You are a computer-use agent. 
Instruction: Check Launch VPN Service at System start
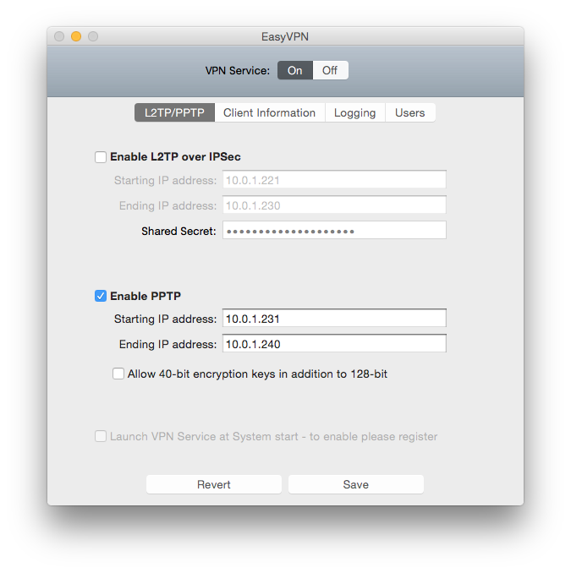[x=101, y=436]
